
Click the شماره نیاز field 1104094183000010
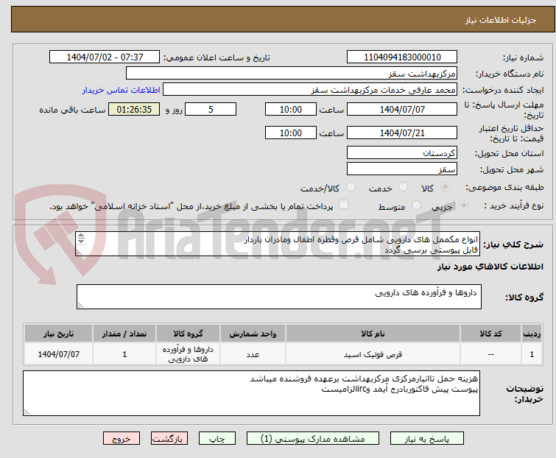coord(402,57)
